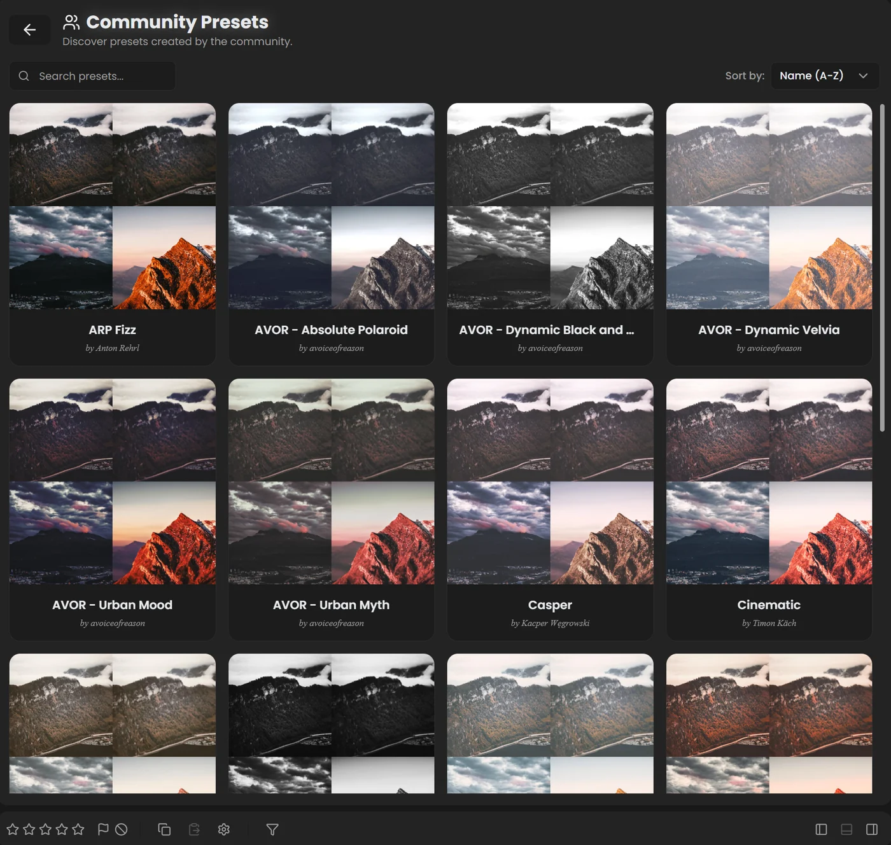Screen dimensions: 891x845
Task: Click the preset list scrollbar
Action: click(x=882, y=267)
